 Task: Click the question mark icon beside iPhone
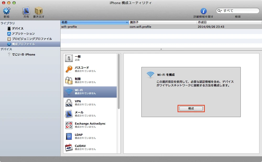(x=9, y=54)
